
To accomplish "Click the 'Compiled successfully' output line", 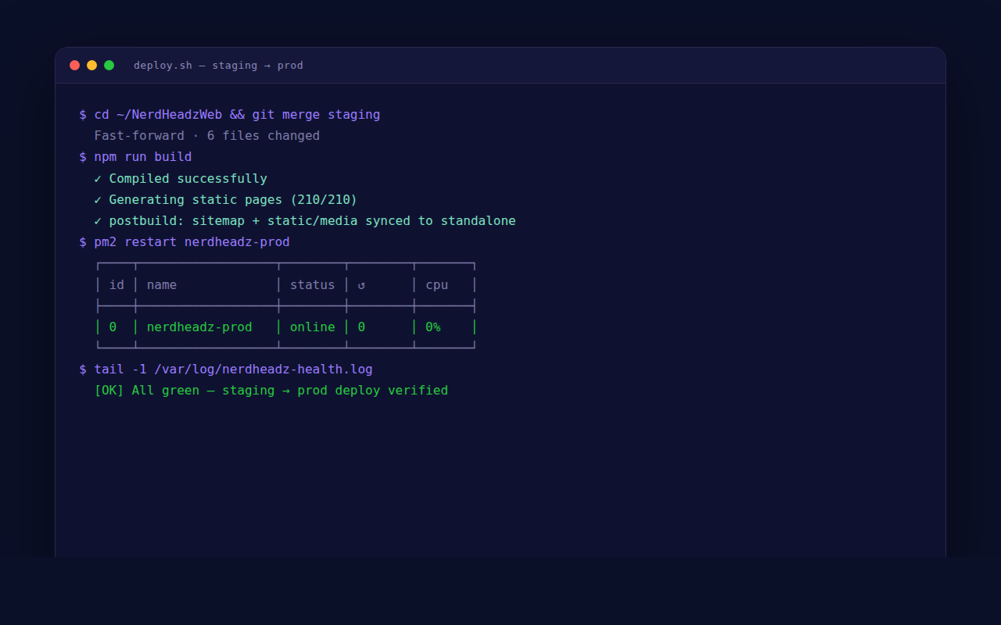I will (181, 179).
